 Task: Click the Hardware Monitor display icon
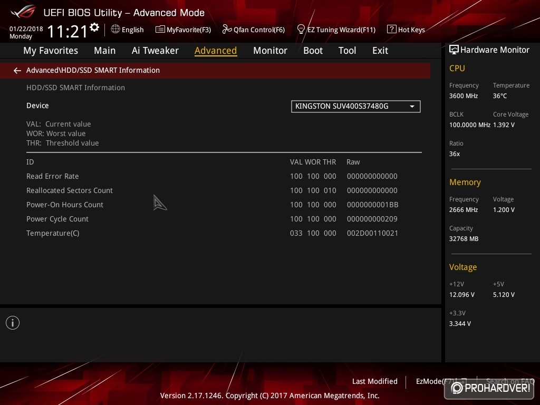454,50
